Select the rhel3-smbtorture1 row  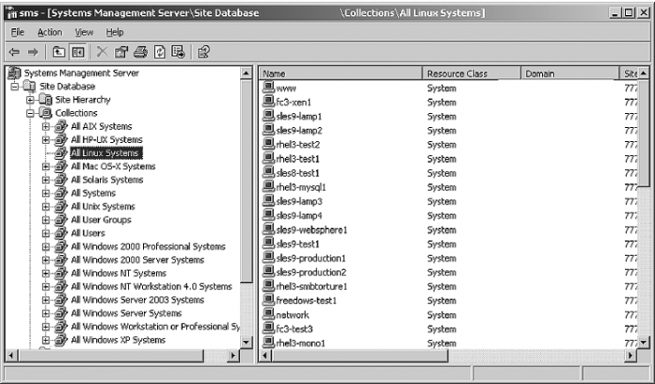(x=448, y=287)
